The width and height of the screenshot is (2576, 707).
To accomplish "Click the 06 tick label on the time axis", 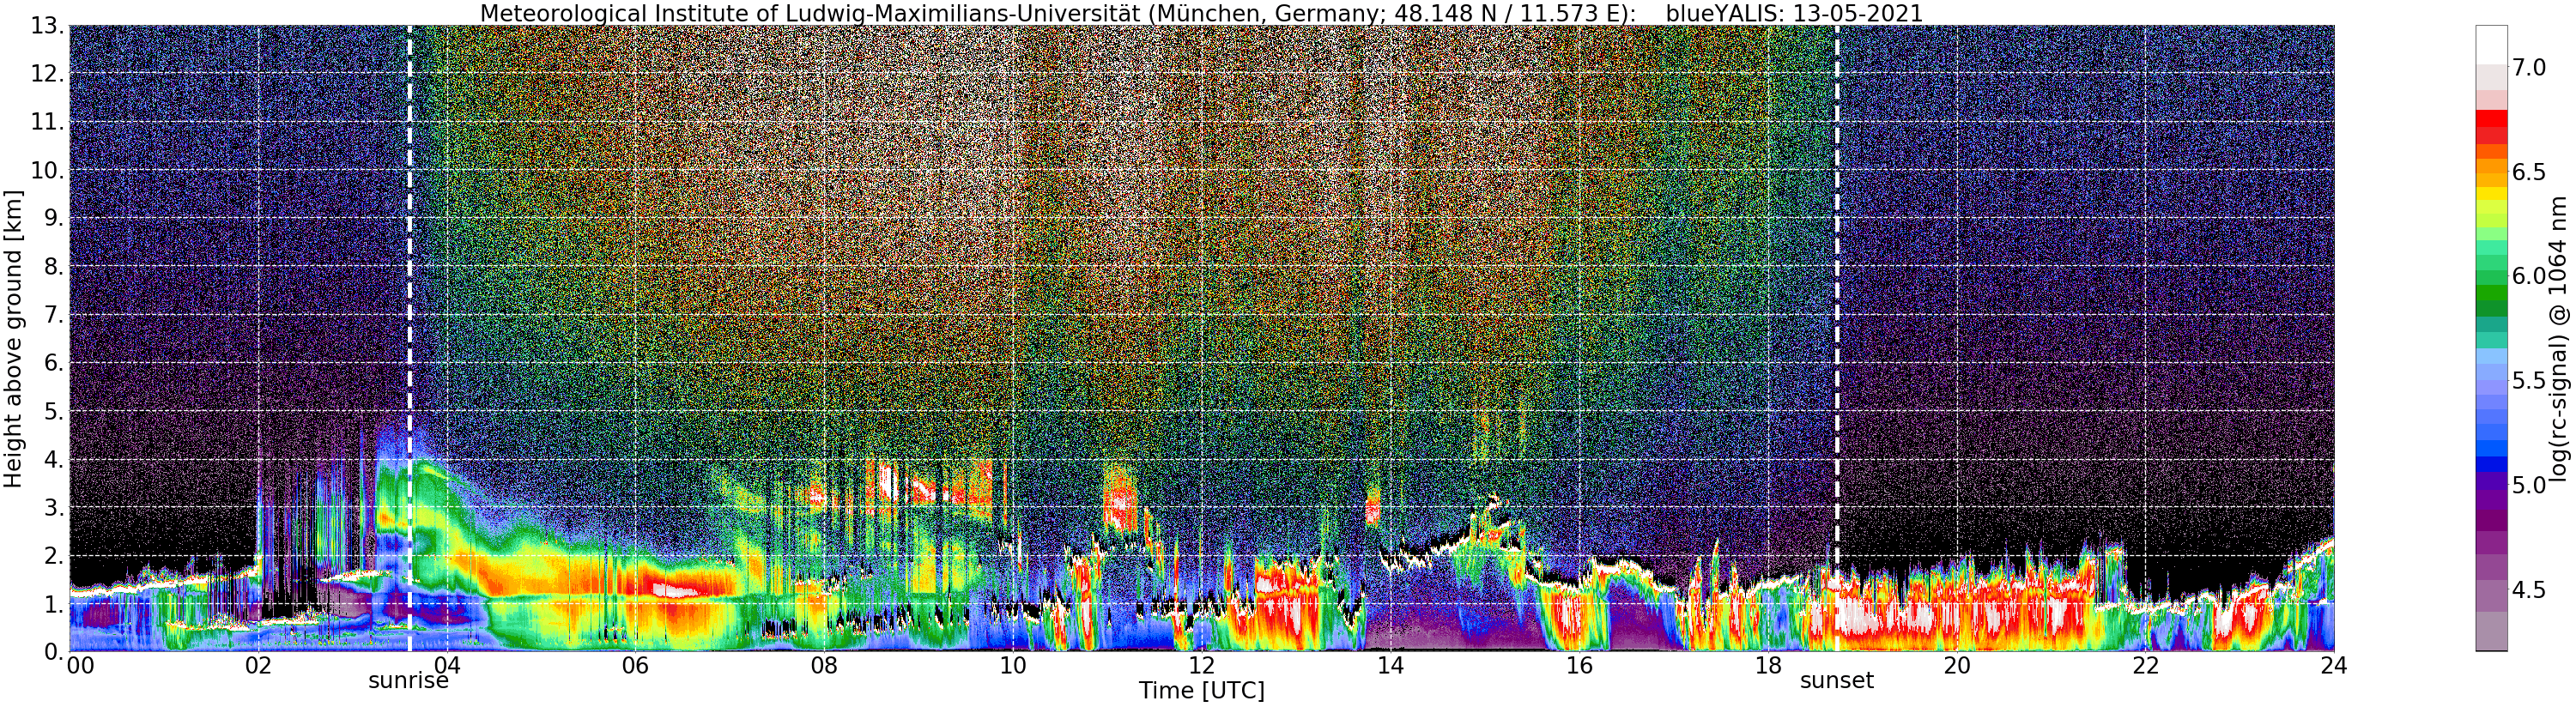I will tap(635, 665).
